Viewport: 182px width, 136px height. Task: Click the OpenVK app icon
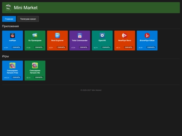[x=102, y=35]
